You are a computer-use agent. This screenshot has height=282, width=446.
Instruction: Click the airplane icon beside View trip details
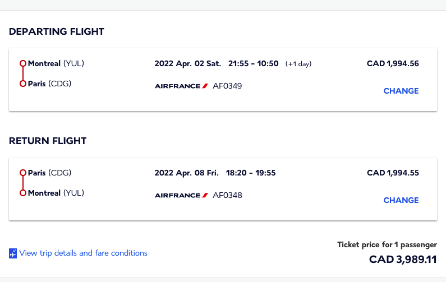pos(13,253)
